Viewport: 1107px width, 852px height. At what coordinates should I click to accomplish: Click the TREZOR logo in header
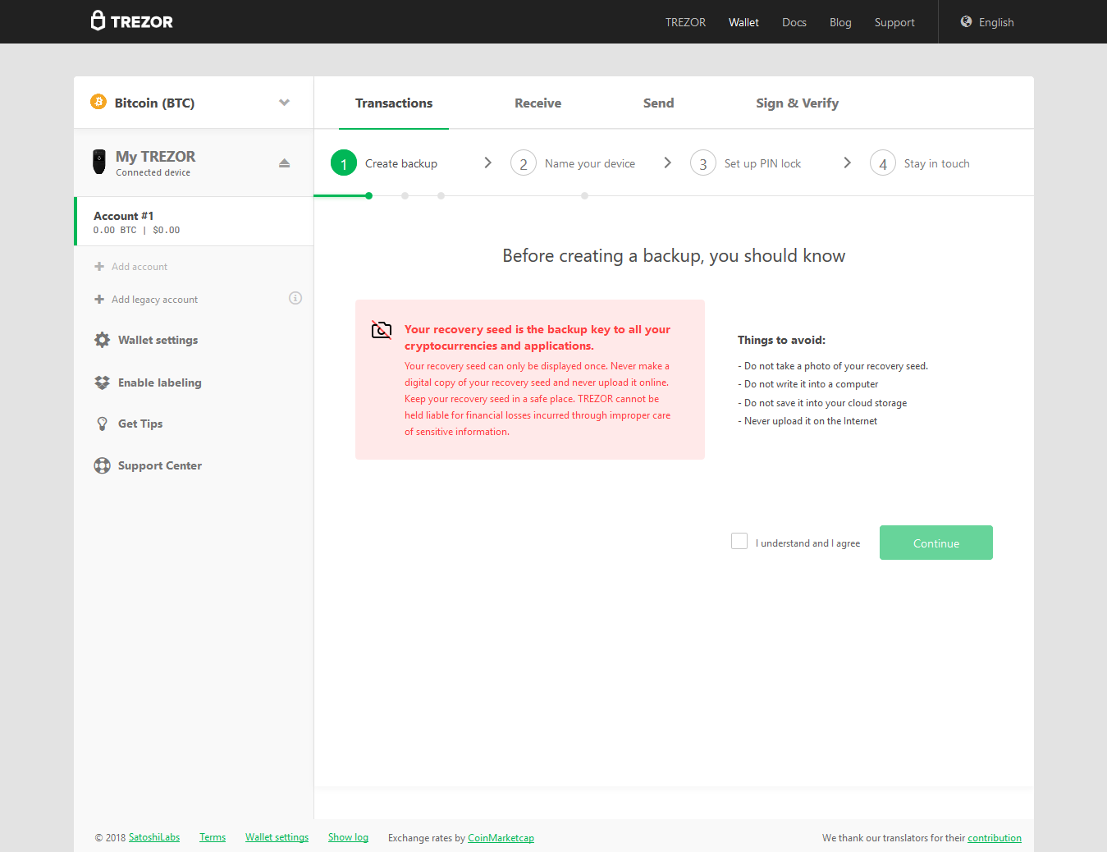pos(131,21)
